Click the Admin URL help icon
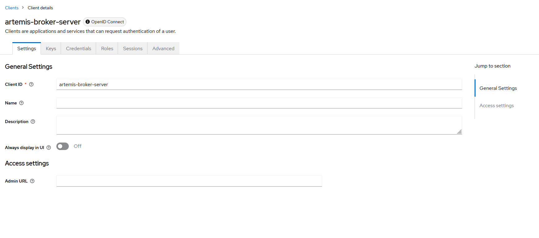Image resolution: width=539 pixels, height=238 pixels. [x=32, y=181]
